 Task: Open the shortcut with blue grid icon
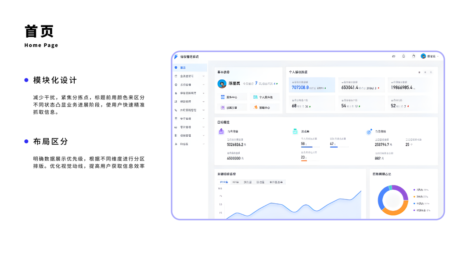(x=233, y=97)
